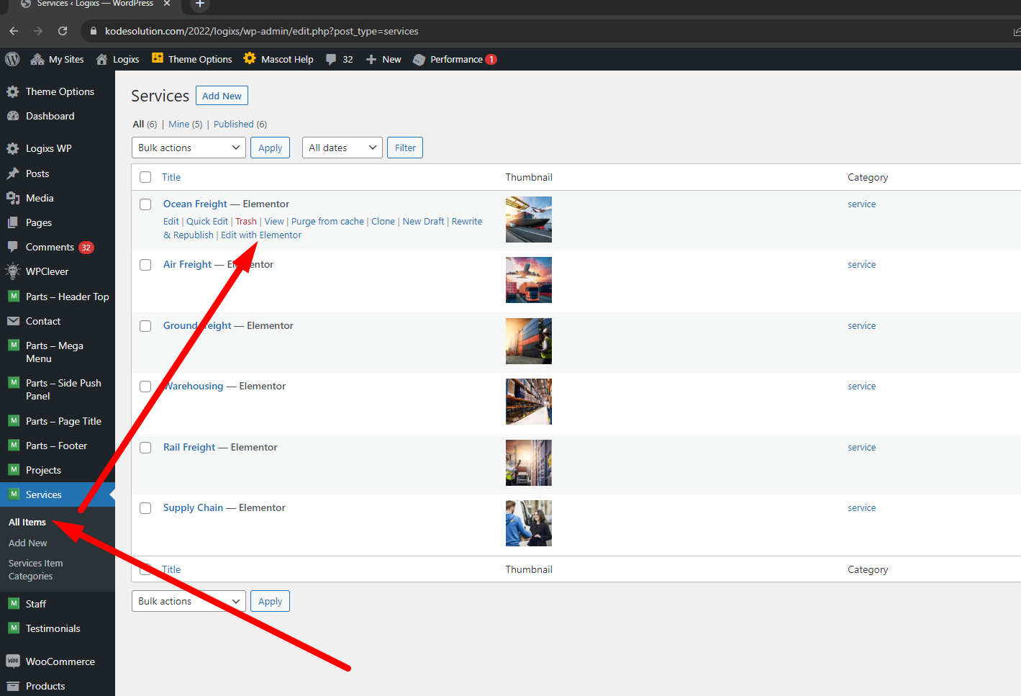This screenshot has height=696, width=1021.
Task: Click the Theme Options gear in sidebar
Action: [x=13, y=91]
